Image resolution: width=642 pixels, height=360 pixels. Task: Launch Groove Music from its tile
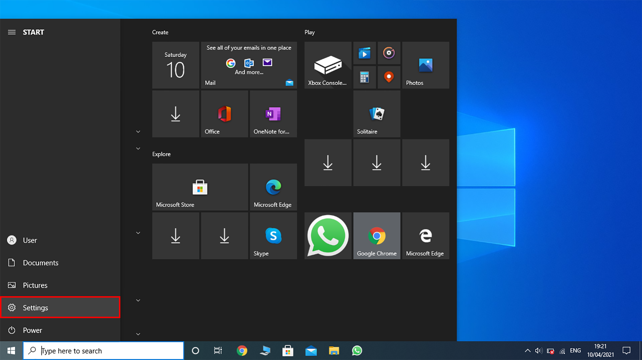[x=389, y=53]
